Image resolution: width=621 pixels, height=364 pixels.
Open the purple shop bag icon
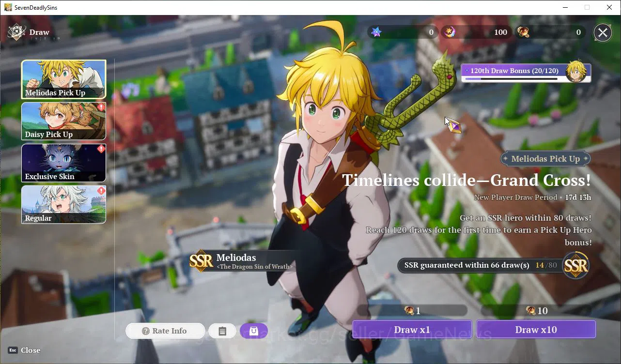point(254,331)
